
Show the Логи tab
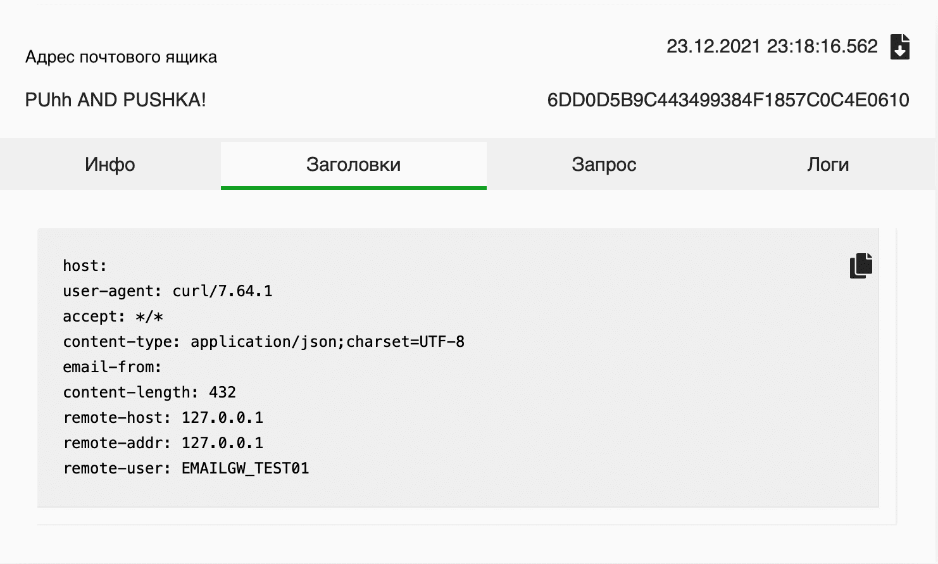click(x=828, y=165)
